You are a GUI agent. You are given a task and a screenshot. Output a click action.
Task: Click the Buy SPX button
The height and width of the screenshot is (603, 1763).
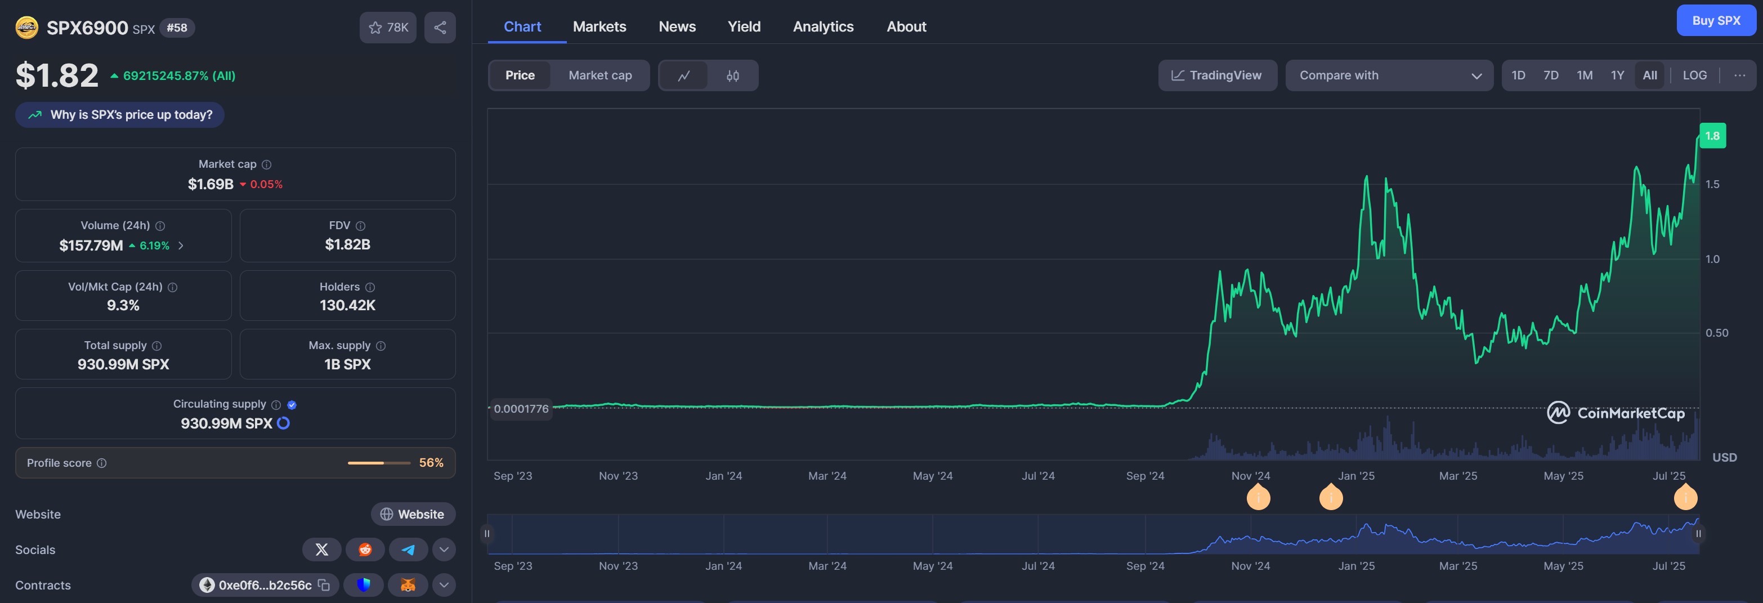tap(1716, 20)
